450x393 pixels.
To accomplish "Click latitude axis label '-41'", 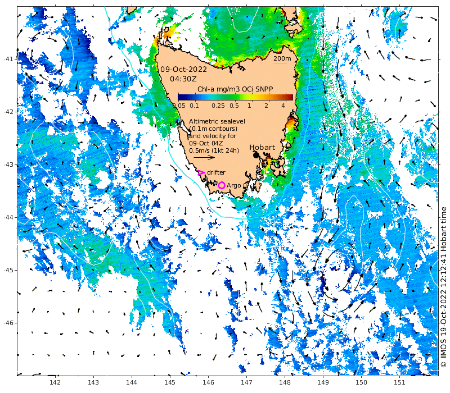I will (x=8, y=59).
